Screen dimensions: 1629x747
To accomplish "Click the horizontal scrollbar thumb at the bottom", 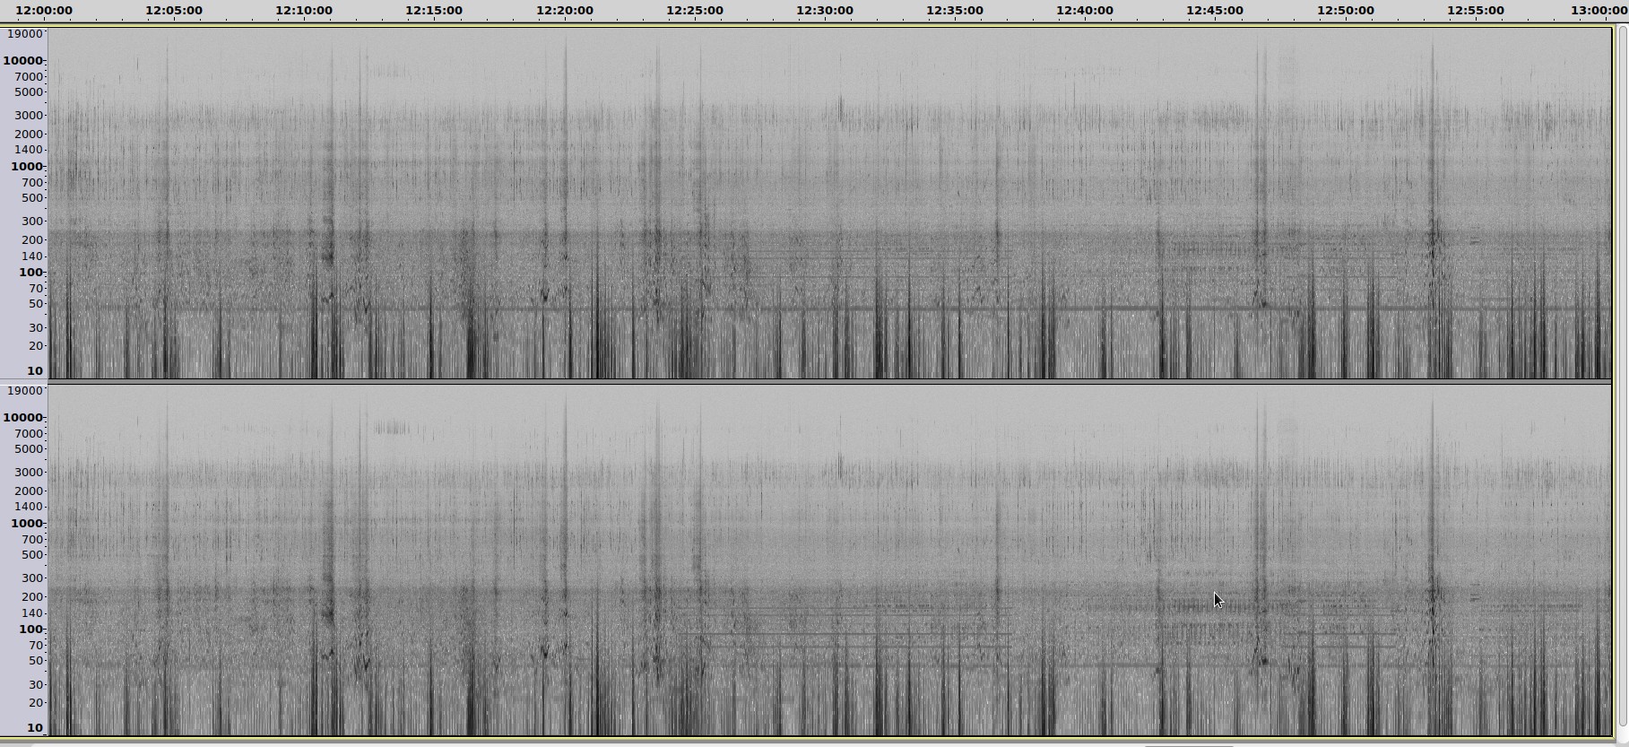I will (x=1188, y=744).
